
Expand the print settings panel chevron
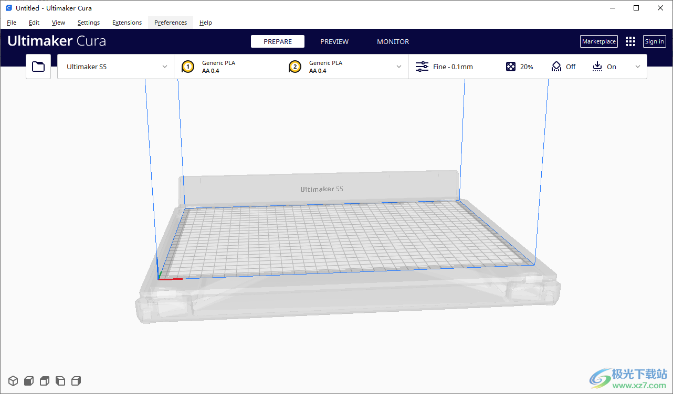[638, 67]
